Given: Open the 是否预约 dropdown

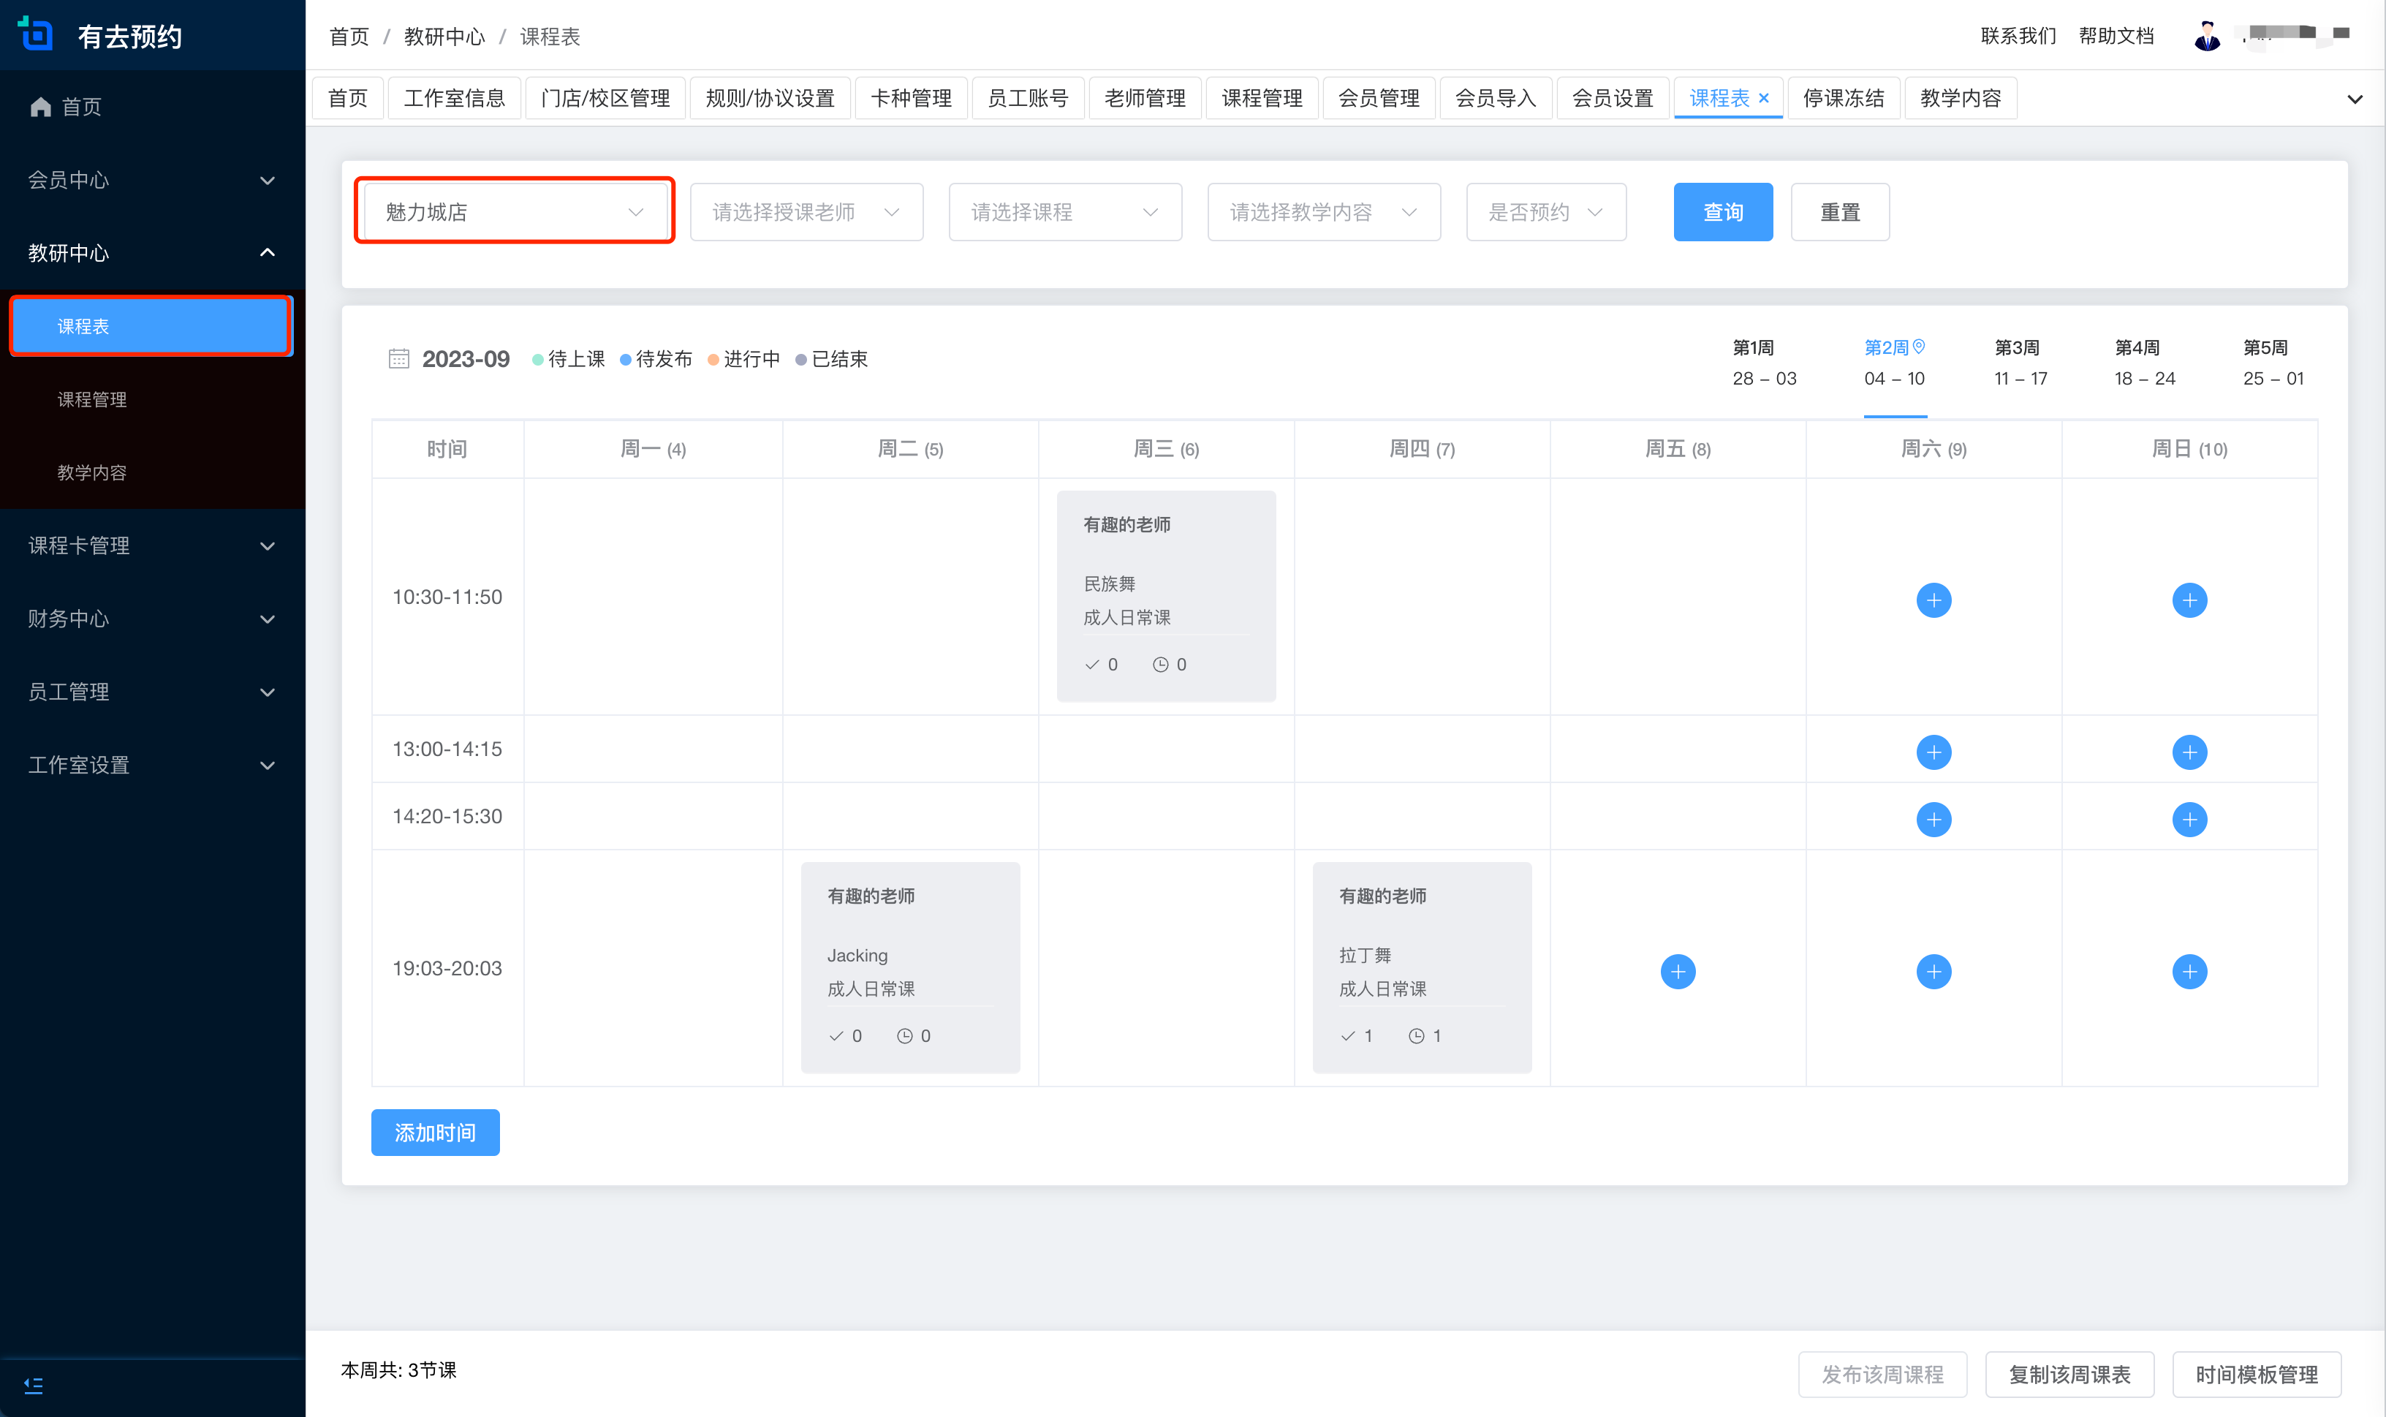Looking at the screenshot, I should pyautogui.click(x=1545, y=212).
